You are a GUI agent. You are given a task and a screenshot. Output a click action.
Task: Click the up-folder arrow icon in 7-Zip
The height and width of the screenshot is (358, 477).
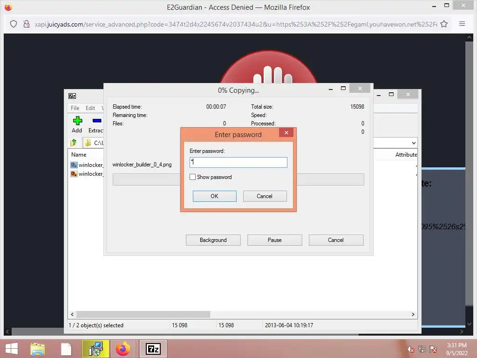[x=74, y=143]
